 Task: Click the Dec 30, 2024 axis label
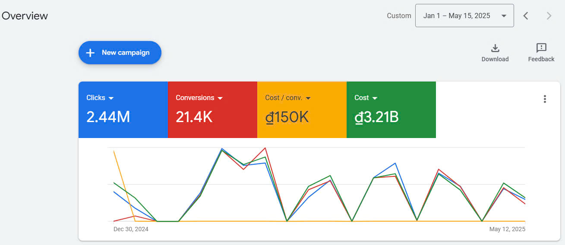tap(131, 229)
